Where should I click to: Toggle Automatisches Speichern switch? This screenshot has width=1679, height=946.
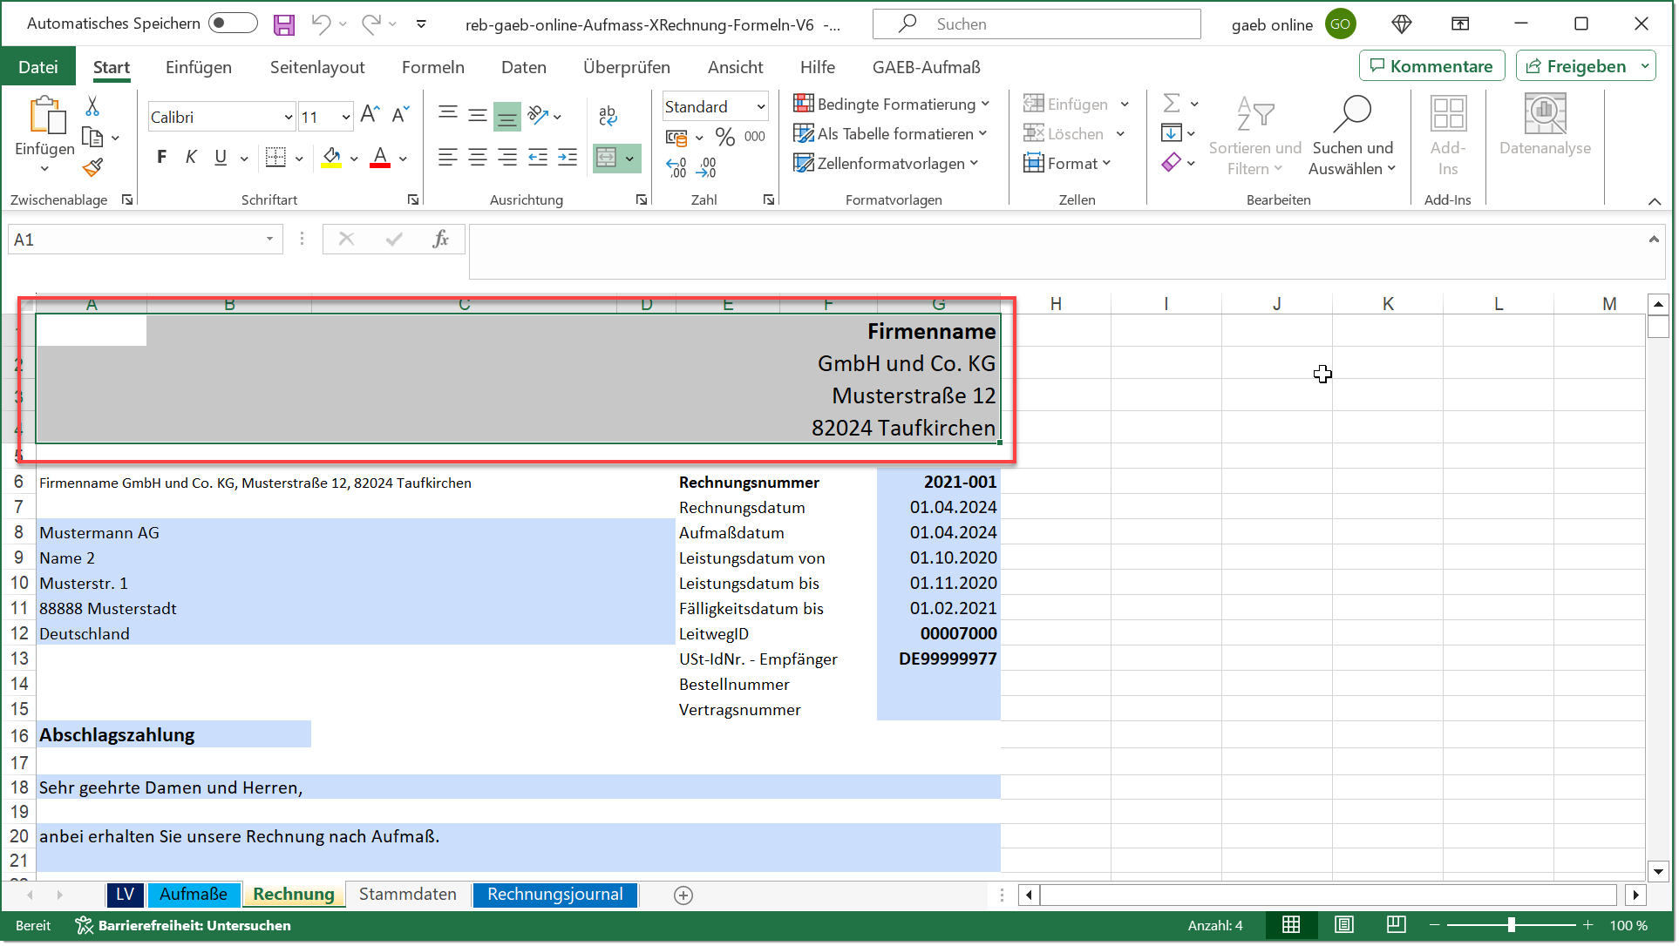[x=233, y=24]
